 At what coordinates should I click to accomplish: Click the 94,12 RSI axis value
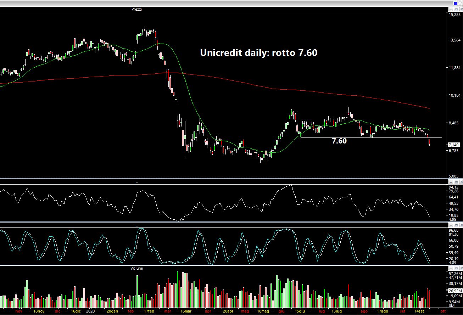454,187
